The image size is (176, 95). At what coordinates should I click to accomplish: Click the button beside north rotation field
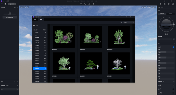pyautogui.click(x=174, y=39)
